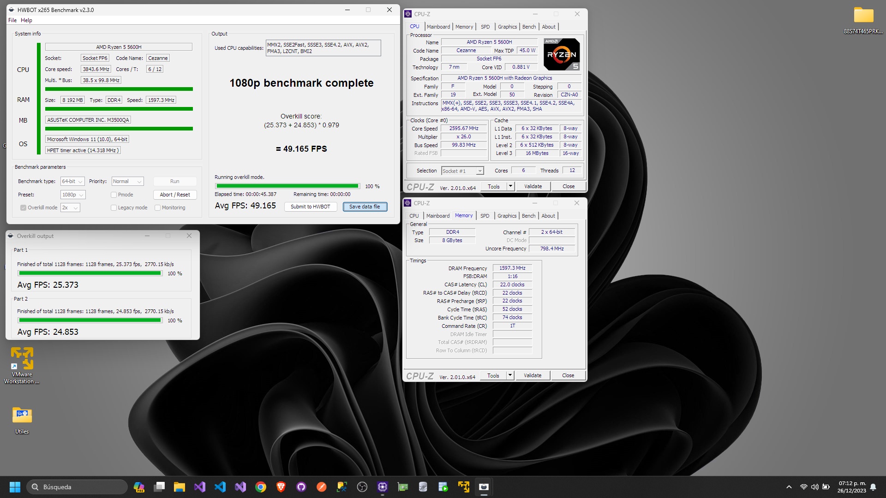This screenshot has height=498, width=886.
Task: Open battery status in system tray
Action: (x=826, y=487)
